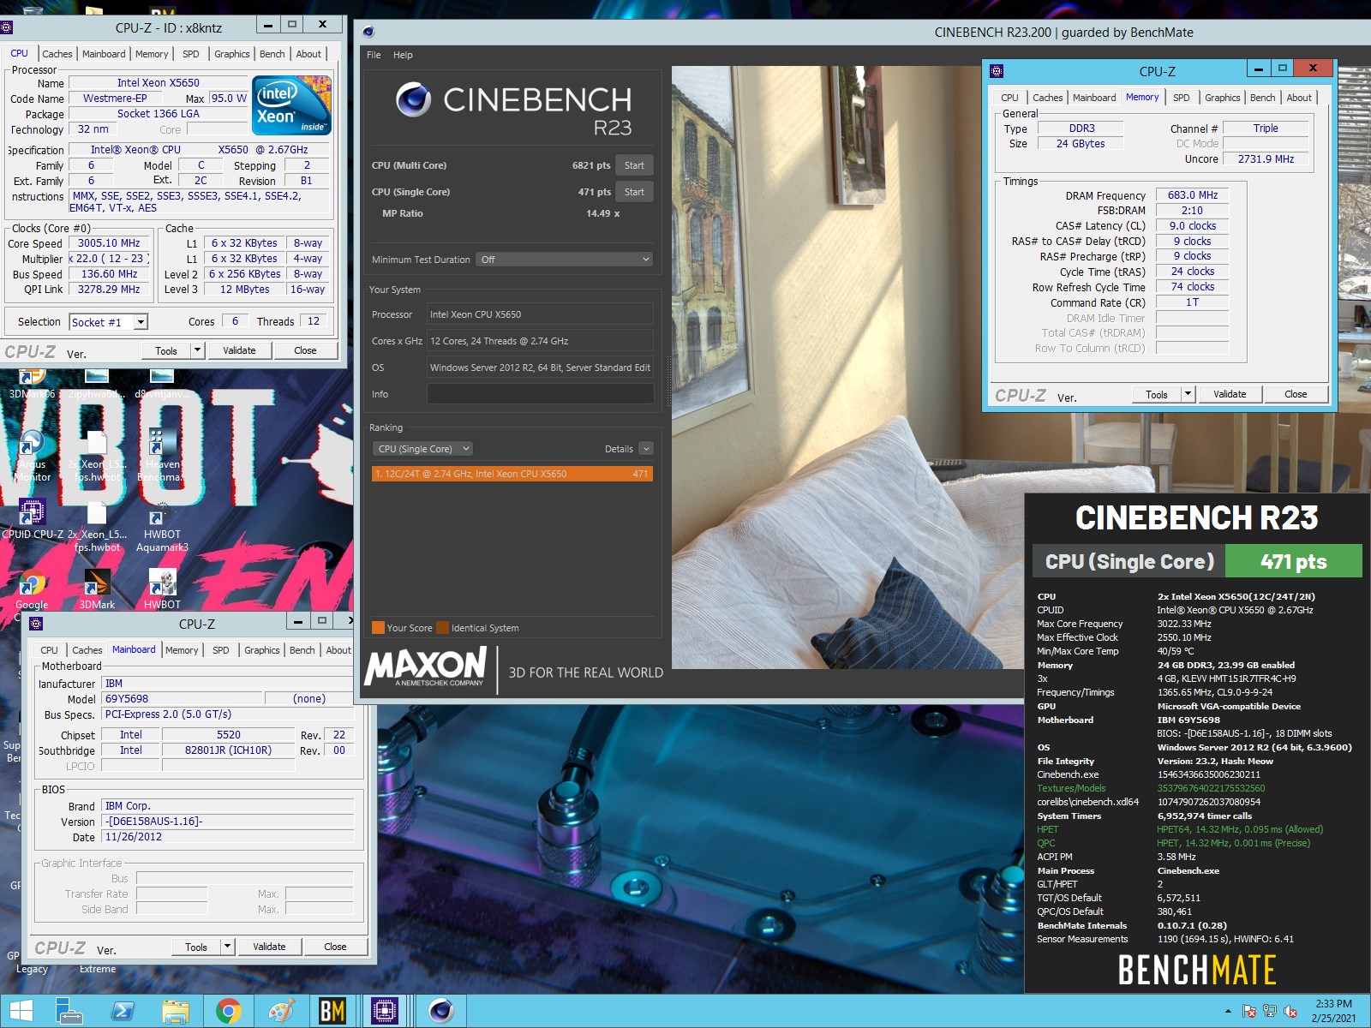Open the Action Center flag icon
Screen dimensions: 1371x1028
click(x=1249, y=1012)
